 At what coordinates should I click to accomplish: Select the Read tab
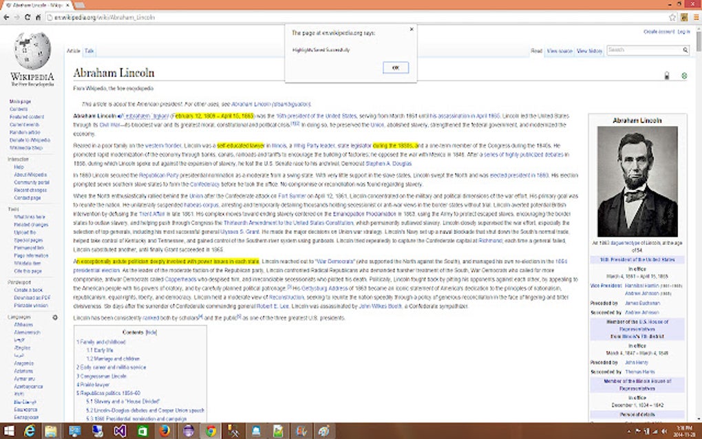536,51
